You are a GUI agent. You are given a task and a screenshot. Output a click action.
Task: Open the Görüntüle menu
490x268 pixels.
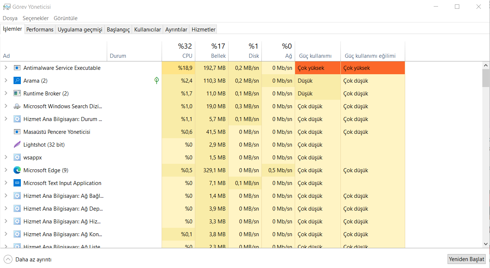coord(65,18)
